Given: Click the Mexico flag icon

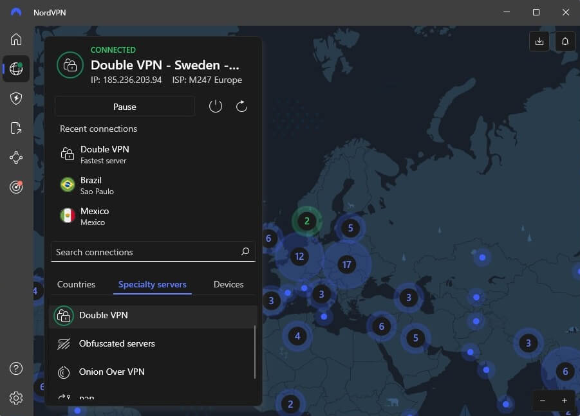Looking at the screenshot, I should [68, 215].
